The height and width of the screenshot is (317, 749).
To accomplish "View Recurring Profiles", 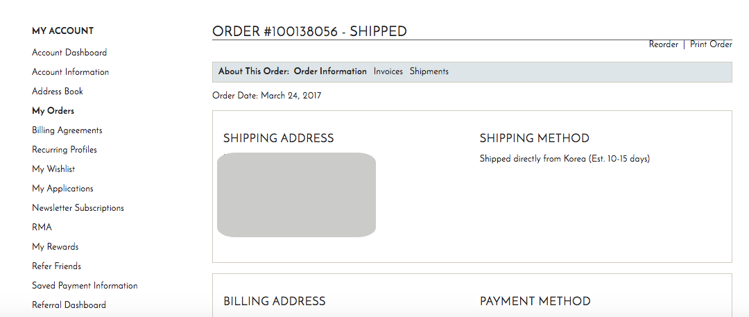I will point(64,150).
